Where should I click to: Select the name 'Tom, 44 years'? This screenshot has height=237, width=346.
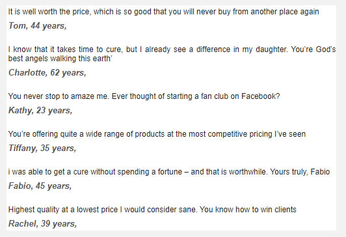[x=38, y=26]
